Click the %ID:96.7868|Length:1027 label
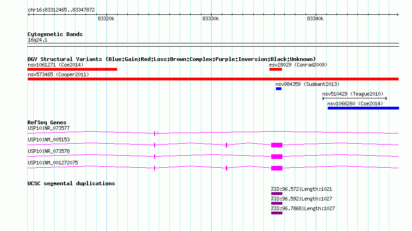 303,208
